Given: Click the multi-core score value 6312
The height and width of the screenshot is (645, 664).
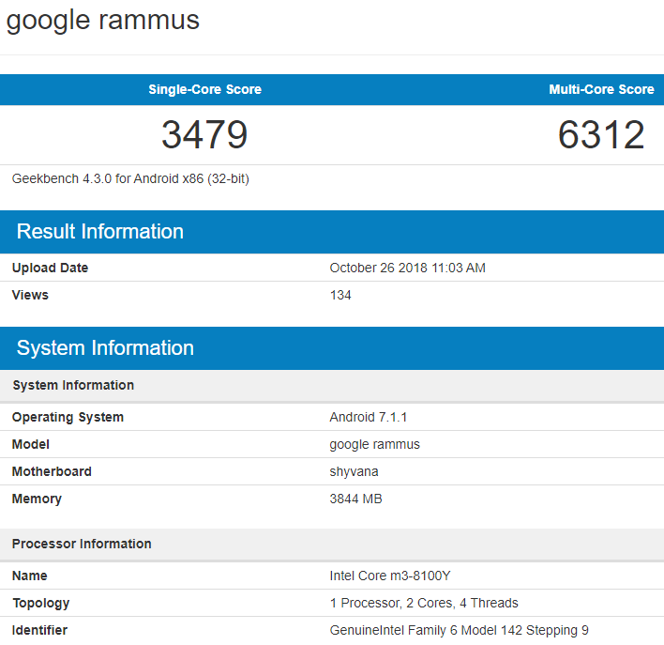Looking at the screenshot, I should point(601,135).
